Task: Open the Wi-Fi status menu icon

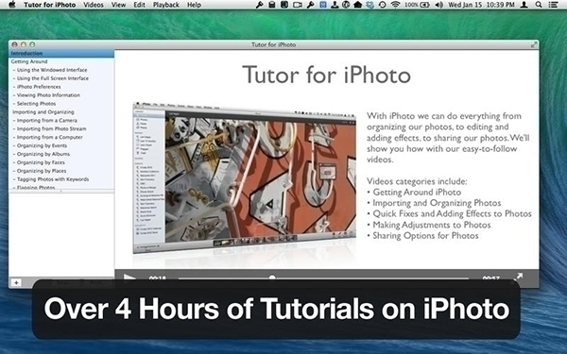Action: click(x=396, y=5)
